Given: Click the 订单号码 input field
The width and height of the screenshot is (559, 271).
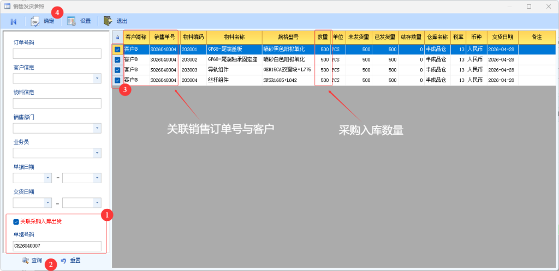Looking at the screenshot, I should click(57, 53).
